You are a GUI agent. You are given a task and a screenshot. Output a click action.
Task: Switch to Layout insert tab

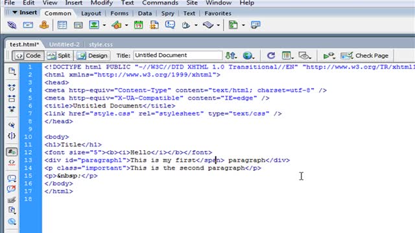pyautogui.click(x=91, y=13)
